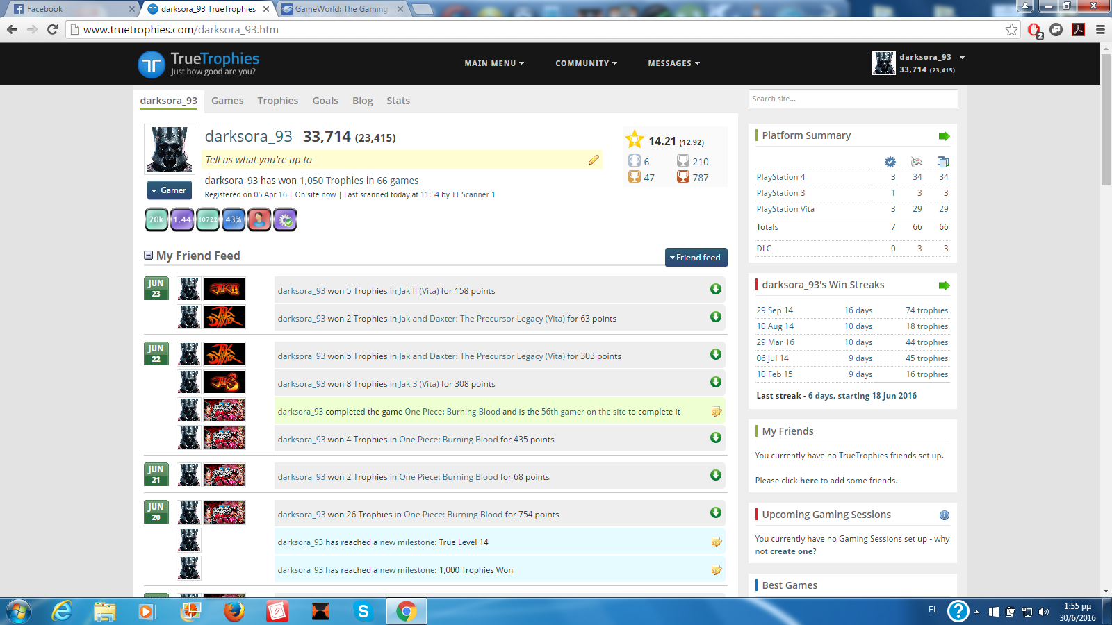This screenshot has width=1112, height=625.
Task: Click the Jak 3 (Vita) link
Action: click(x=418, y=384)
